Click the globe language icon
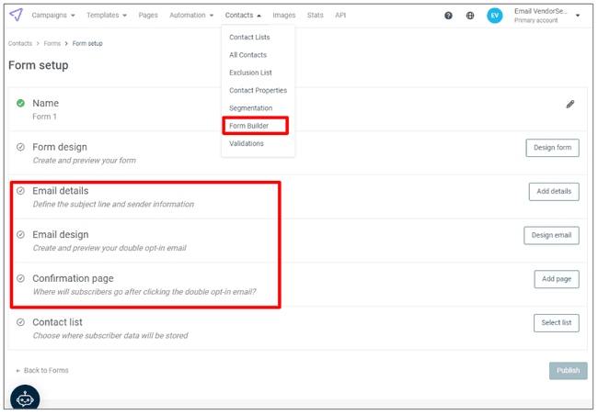Image resolution: width=598 pixels, height=415 pixels. tap(470, 16)
